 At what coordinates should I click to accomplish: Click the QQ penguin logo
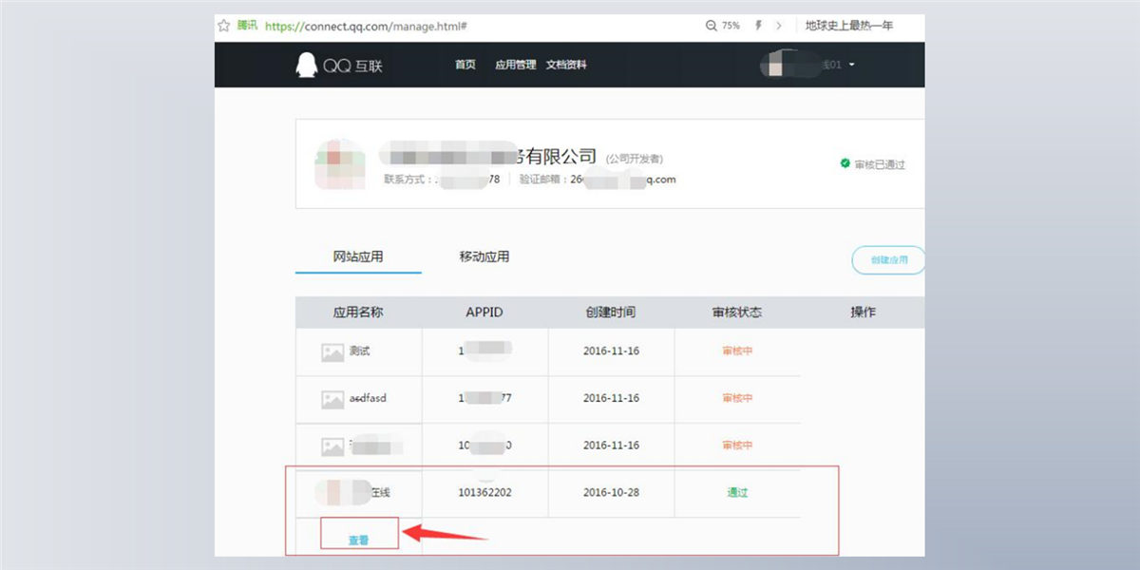tap(307, 65)
